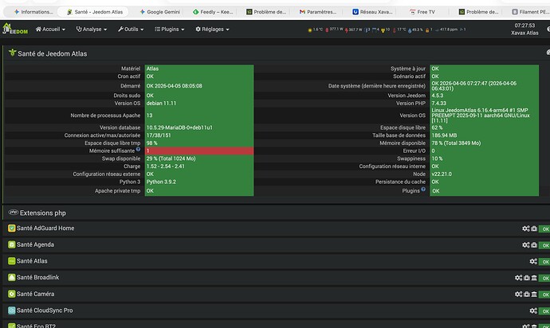Click the php icon next to Extensions php
This screenshot has height=328, width=550.
[14, 212]
